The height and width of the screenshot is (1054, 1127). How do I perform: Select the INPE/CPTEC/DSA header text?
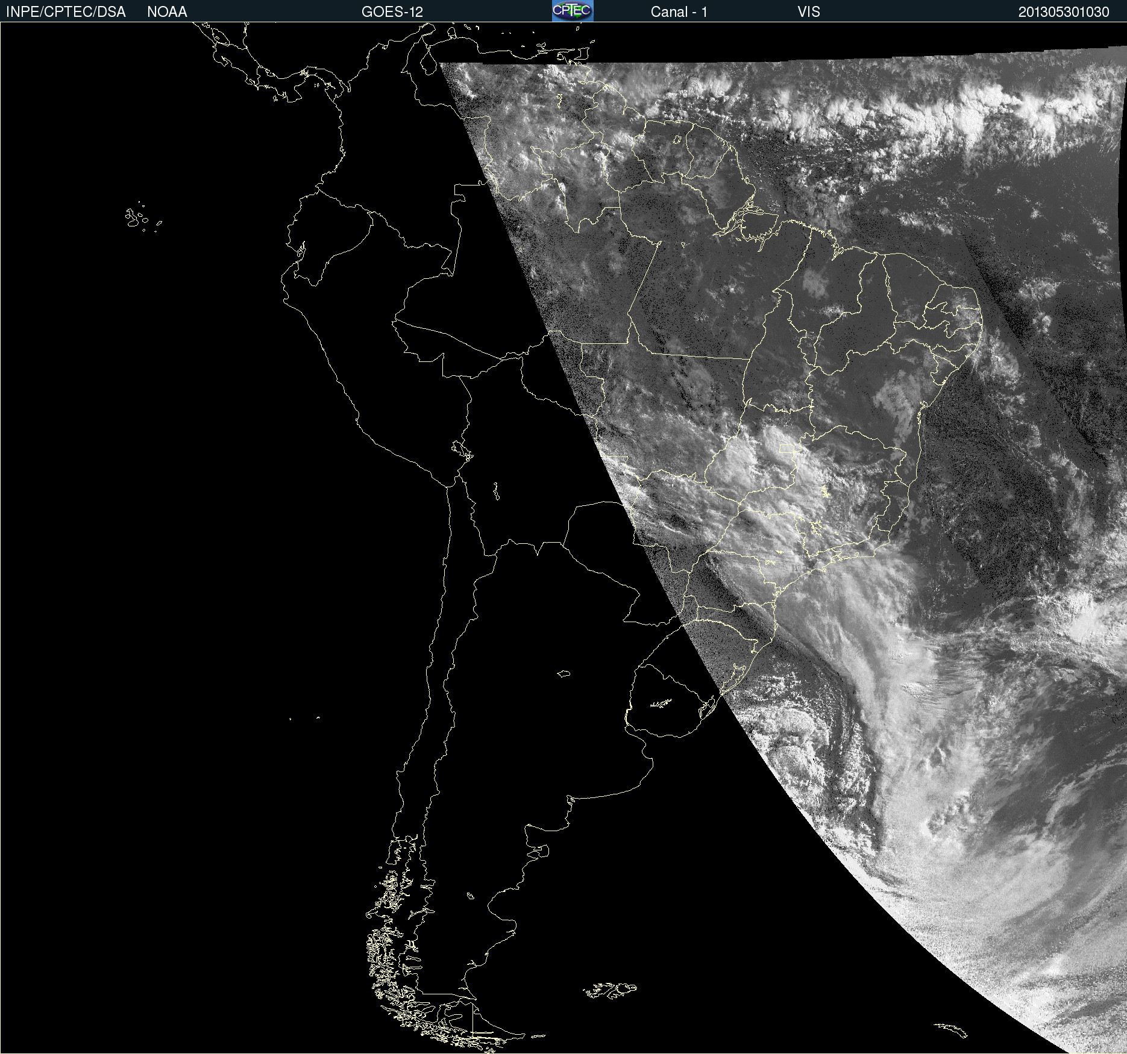pyautogui.click(x=66, y=12)
